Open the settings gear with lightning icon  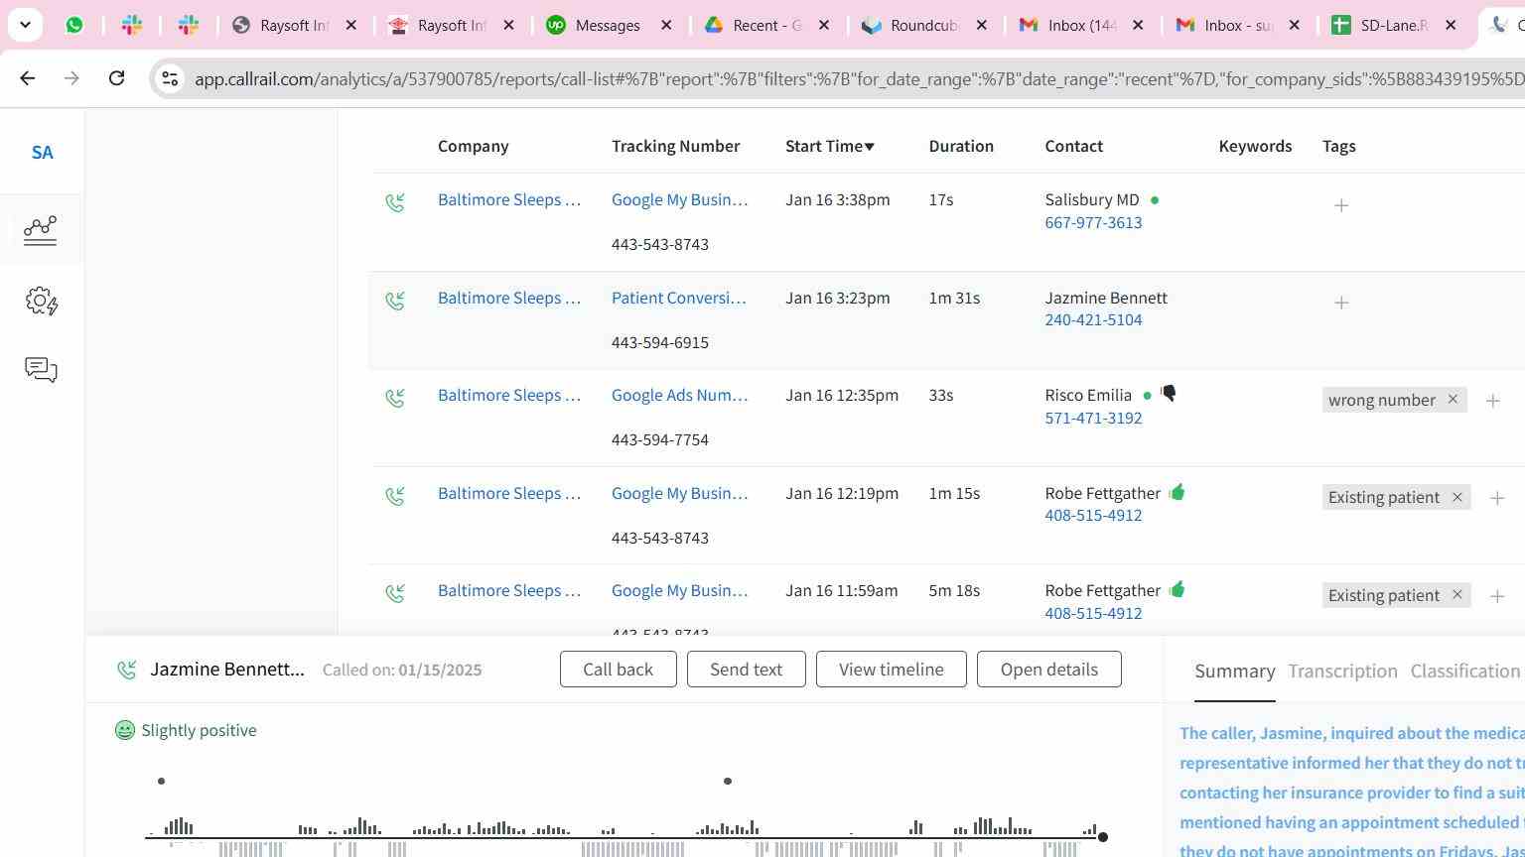(42, 301)
